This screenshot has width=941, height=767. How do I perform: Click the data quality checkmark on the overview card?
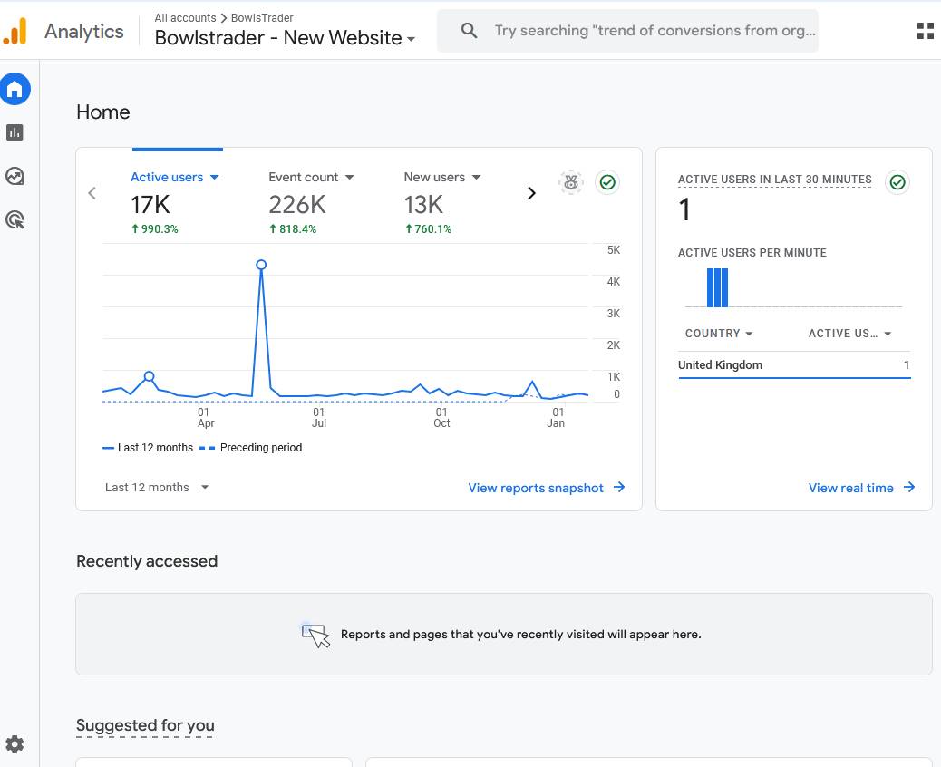pyautogui.click(x=607, y=182)
